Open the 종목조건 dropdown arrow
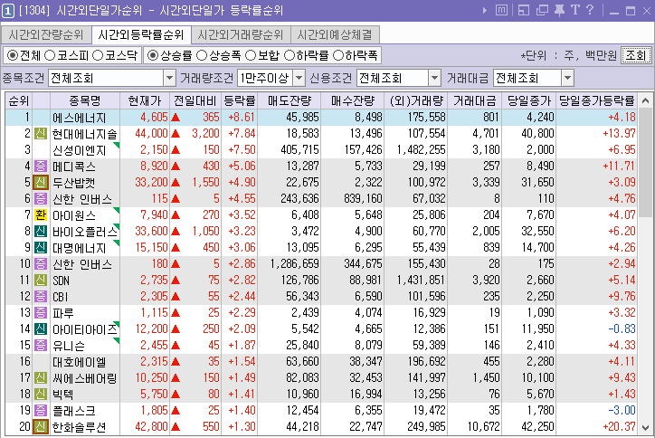Screen dimensions: 655x438 [169, 78]
